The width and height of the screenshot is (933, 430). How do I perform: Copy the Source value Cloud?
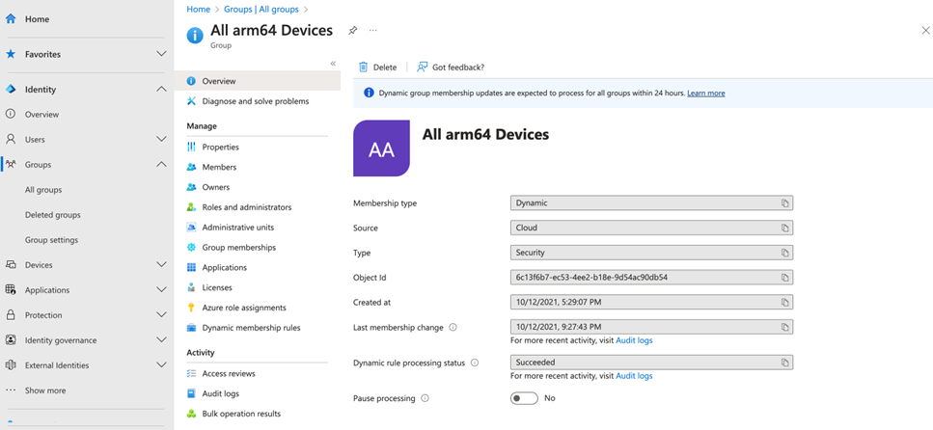click(784, 228)
